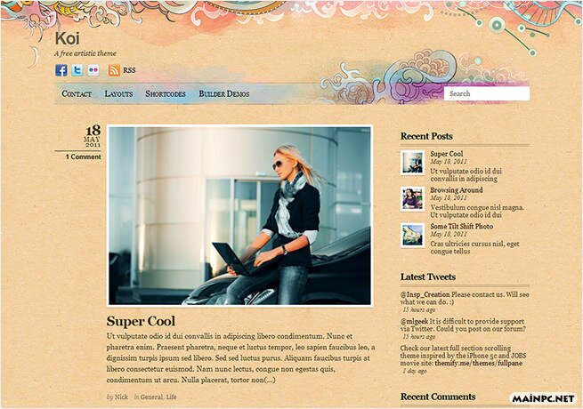The height and width of the screenshot is (409, 583).
Task: Click the Super Cool recent post thumbnail
Action: [412, 163]
